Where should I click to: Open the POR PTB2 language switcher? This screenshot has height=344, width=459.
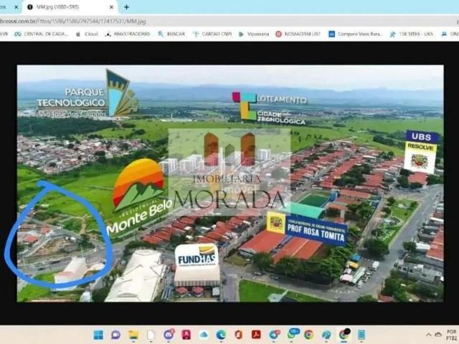tap(452, 335)
